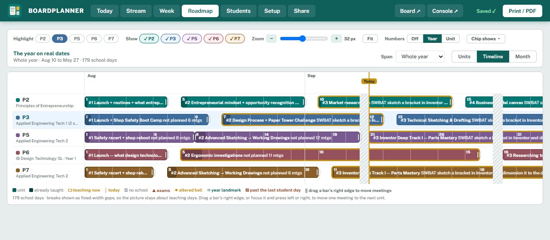Select the Roadmap tab
Image resolution: width=550 pixels, height=240 pixels.
click(200, 11)
